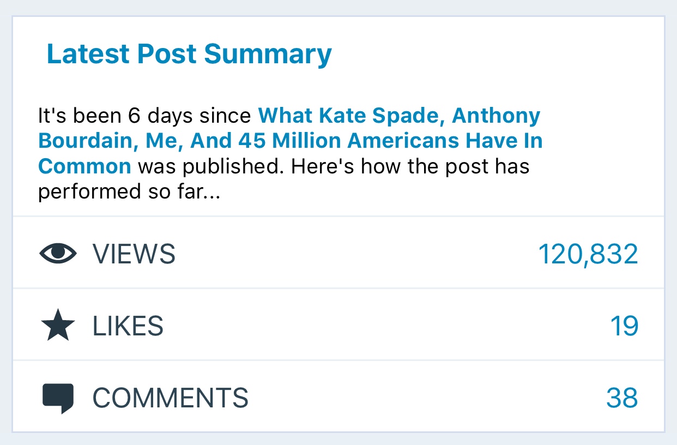Open the Latest Post Summary heading

tap(189, 54)
